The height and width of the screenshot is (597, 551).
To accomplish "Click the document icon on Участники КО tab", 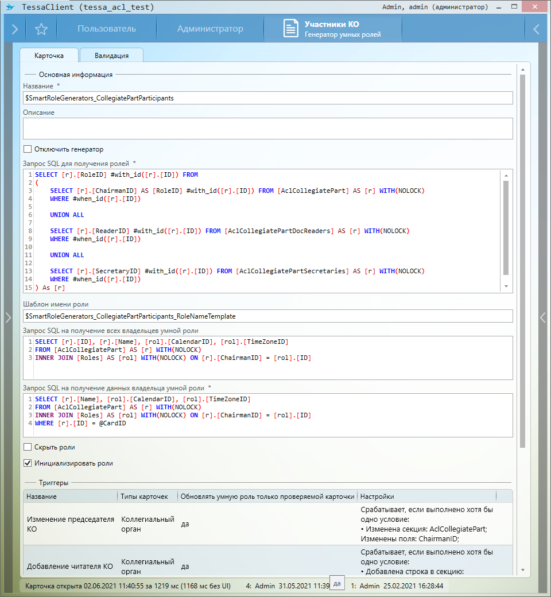I will (292, 29).
